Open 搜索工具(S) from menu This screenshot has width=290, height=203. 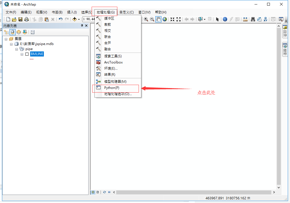pyautogui.click(x=118, y=56)
